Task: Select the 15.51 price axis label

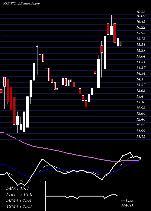Action: (x=141, y=45)
